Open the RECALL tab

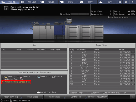(49, 2)
